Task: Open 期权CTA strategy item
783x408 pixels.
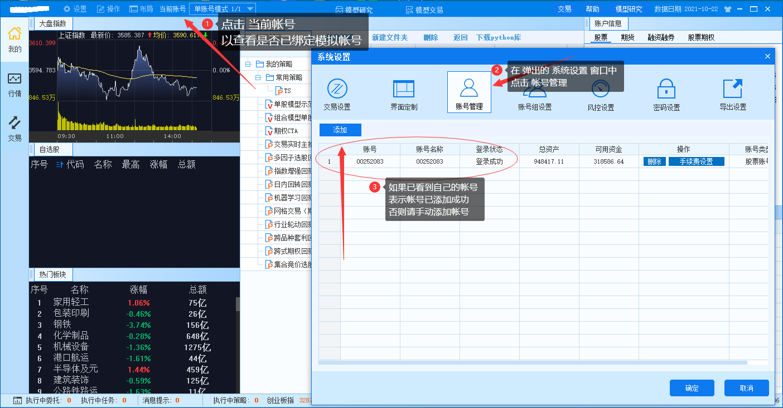Action: pyautogui.click(x=282, y=131)
